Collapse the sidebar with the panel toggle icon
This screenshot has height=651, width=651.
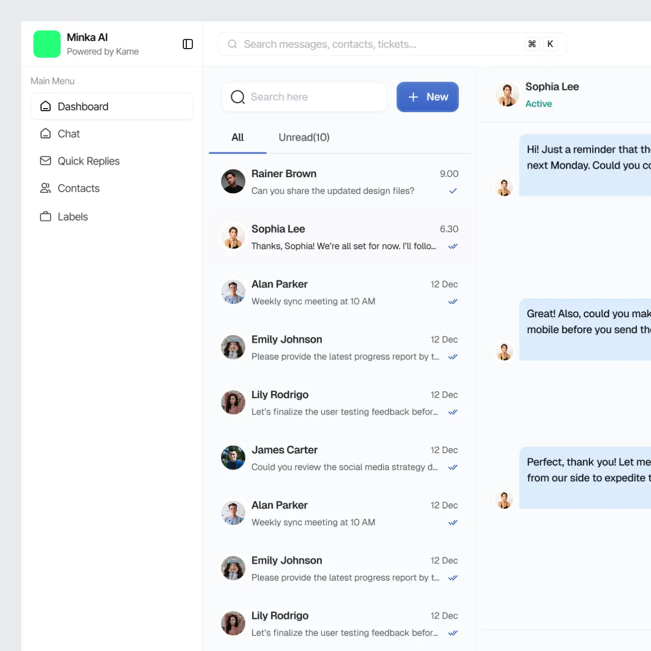coord(188,44)
